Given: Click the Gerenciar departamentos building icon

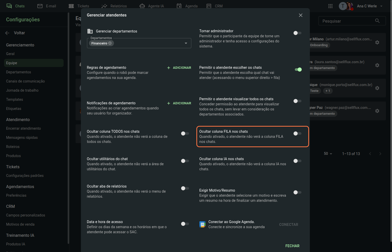Looking at the screenshot, I should click(90, 31).
